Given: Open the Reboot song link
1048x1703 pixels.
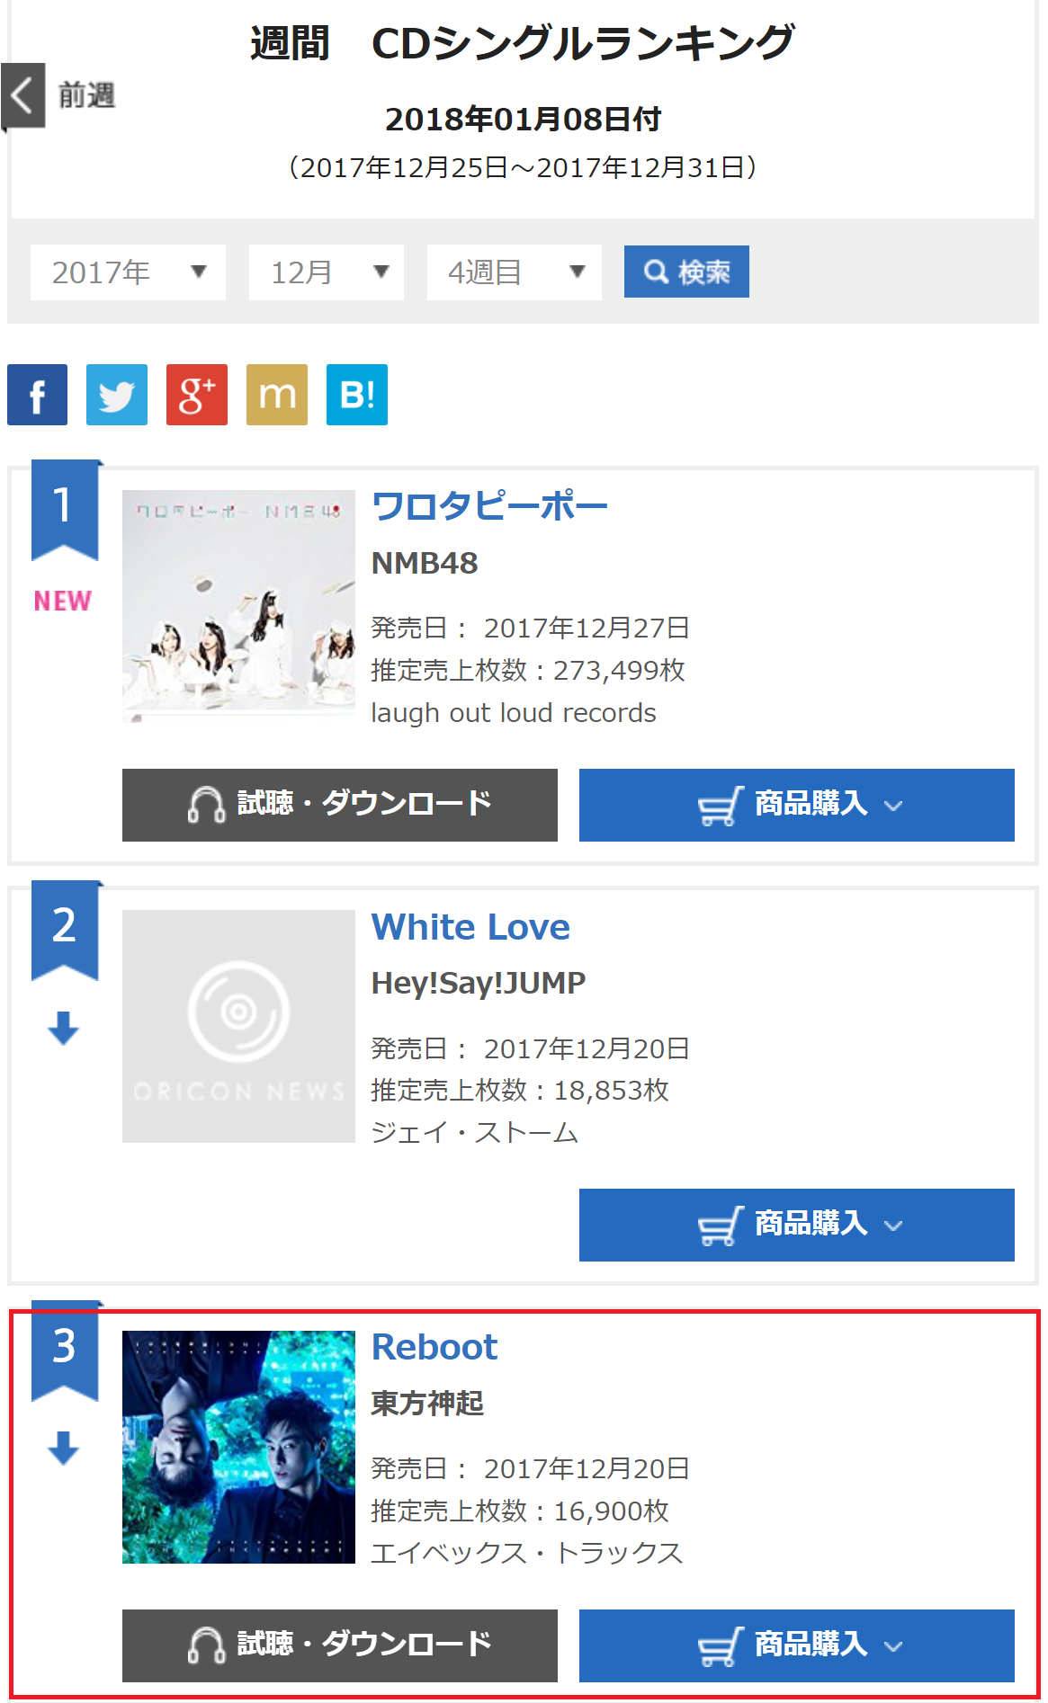Looking at the screenshot, I should point(434,1347).
